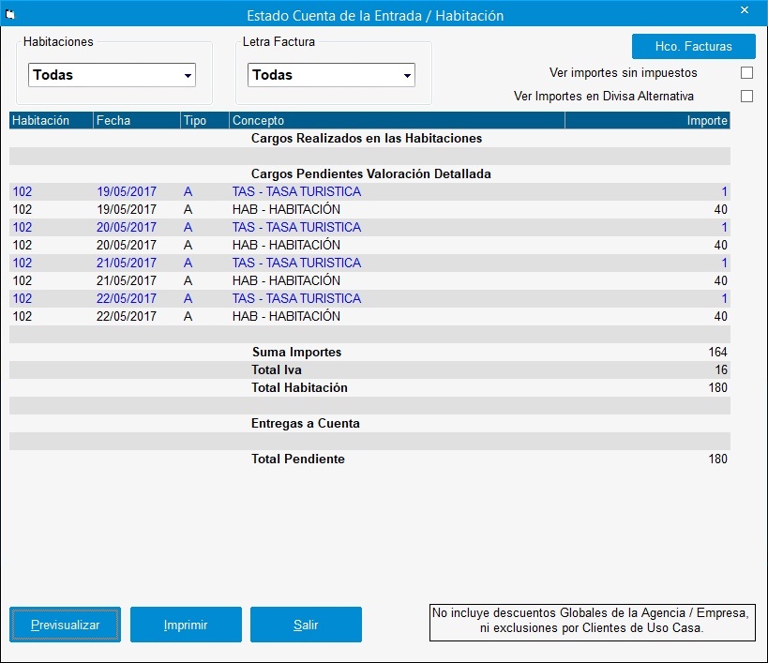Viewport: 768px width, 663px height.
Task: Click the Suma Importes value 164
Action: (x=717, y=352)
